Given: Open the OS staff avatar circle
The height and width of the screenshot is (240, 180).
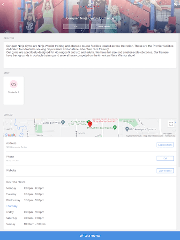Looking at the screenshot, I should (14, 84).
